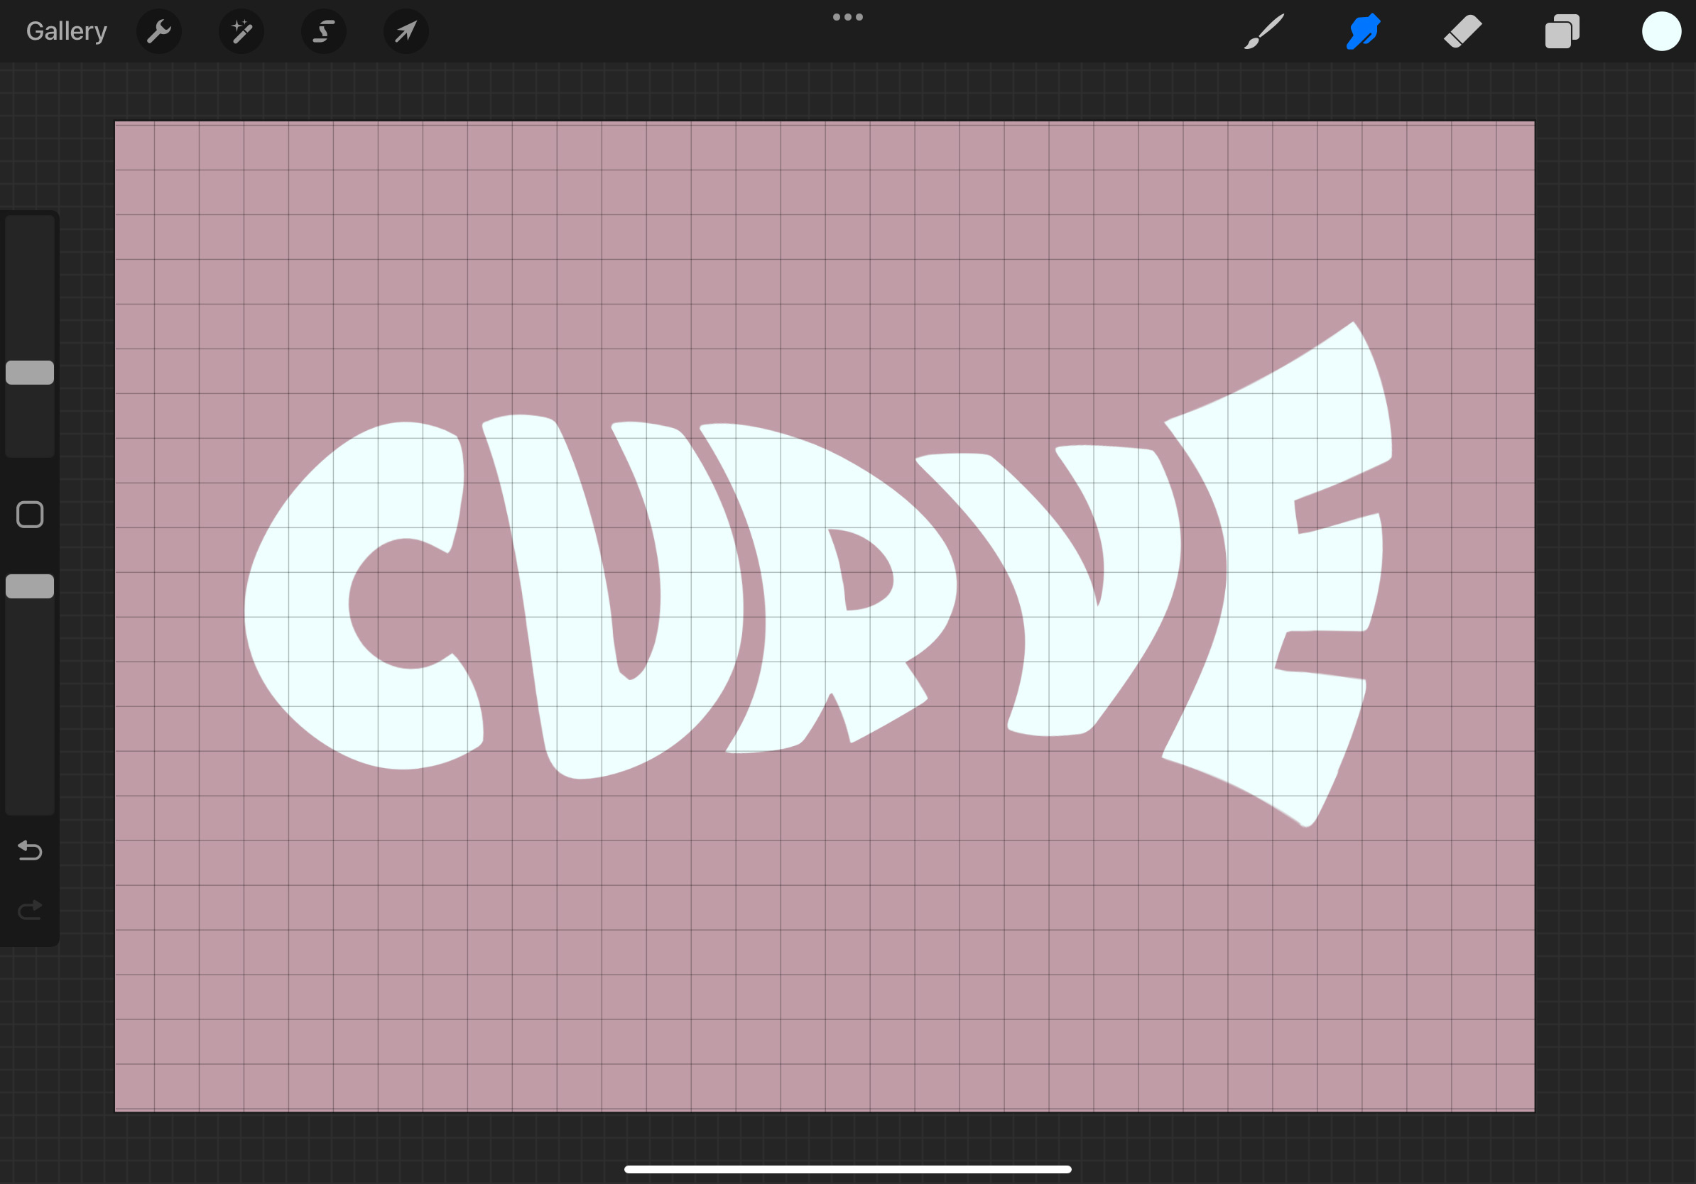Tap the Modify button on the sidebar
This screenshot has width=1696, height=1184.
coord(29,513)
